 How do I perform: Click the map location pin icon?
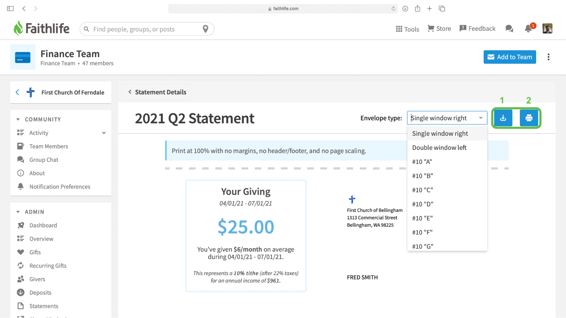click(206, 29)
